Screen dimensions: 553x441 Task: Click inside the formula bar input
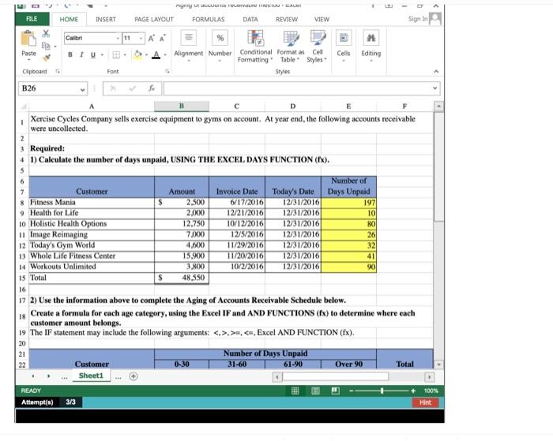(x=297, y=88)
